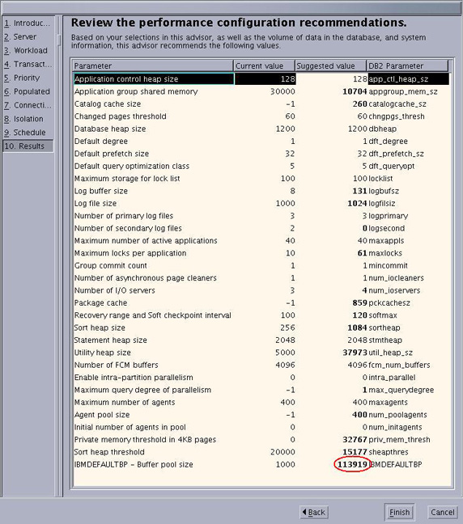The height and width of the screenshot is (524, 463).
Task: Select Number of asynchronous page cleaners row
Action: [x=261, y=278]
